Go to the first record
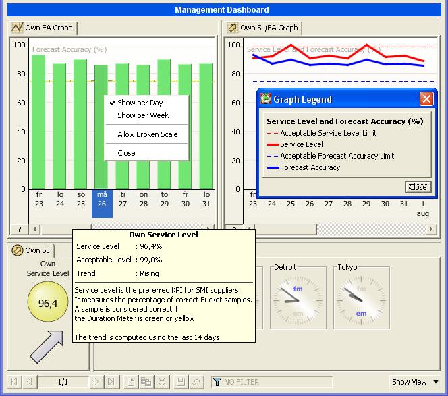The height and width of the screenshot is (396, 448). coord(14,382)
